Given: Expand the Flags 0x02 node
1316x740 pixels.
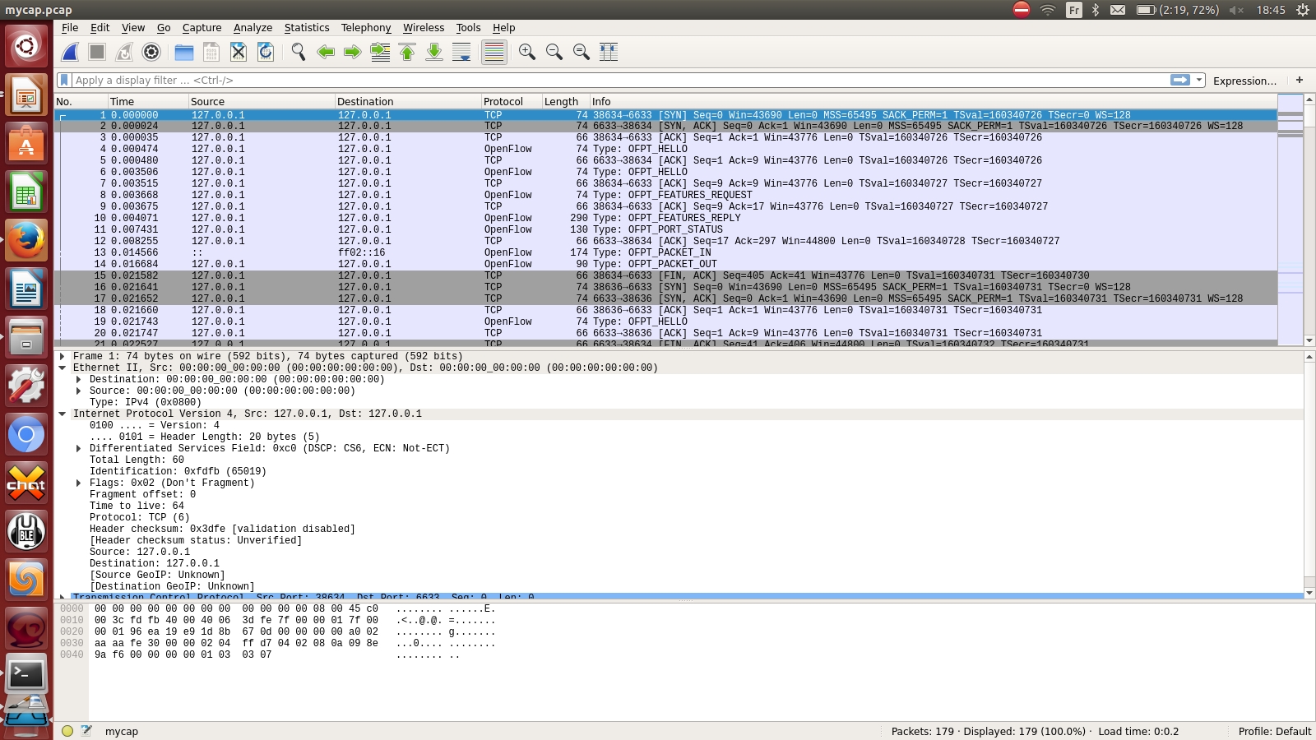Looking at the screenshot, I should click(x=78, y=483).
